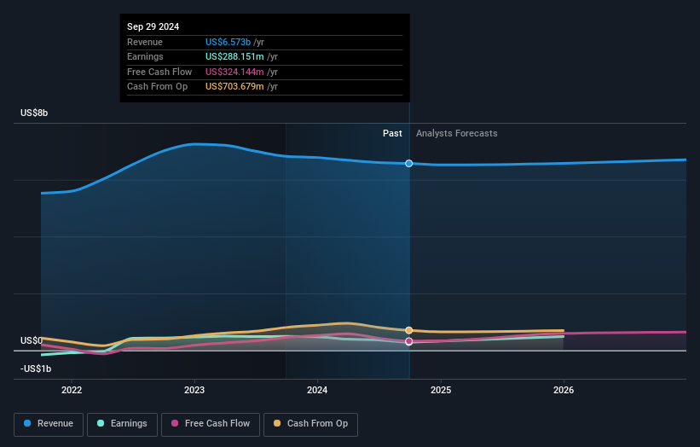Click the pink Free Cash Flow data point
700x447 pixels.
point(409,341)
